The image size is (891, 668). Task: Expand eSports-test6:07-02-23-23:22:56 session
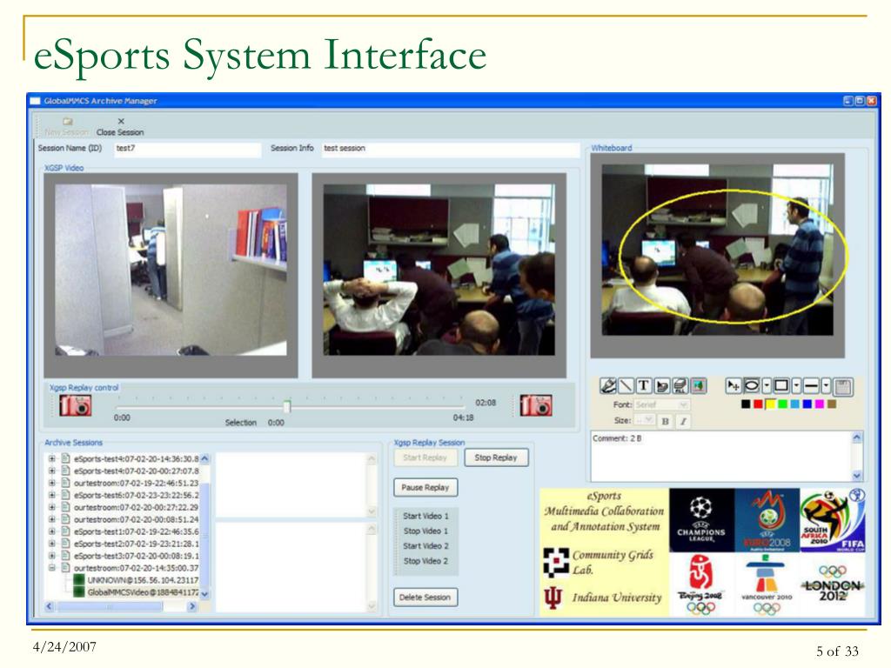pyautogui.click(x=51, y=495)
